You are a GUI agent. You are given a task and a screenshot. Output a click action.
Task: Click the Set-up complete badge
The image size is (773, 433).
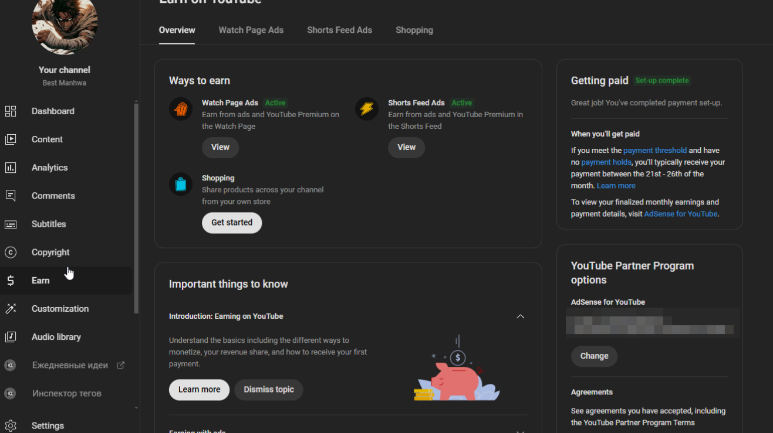tap(662, 80)
